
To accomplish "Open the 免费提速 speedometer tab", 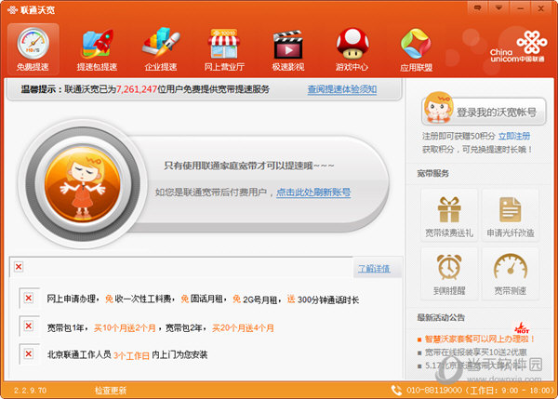I will (x=33, y=48).
